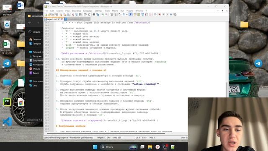
Task: Save the document with the floppy disk icon
Action: click(x=53, y=14)
